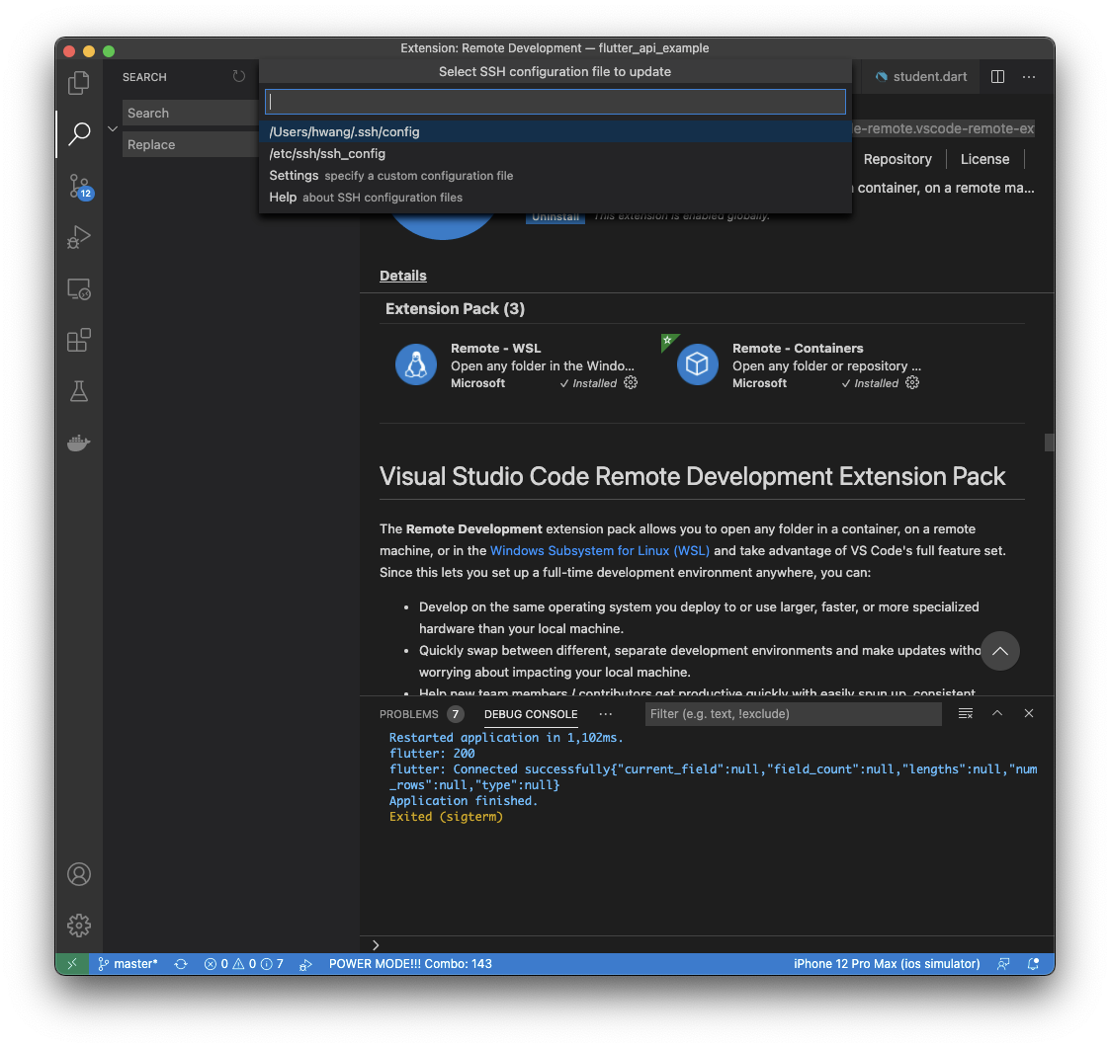Close the bottom panel
Image resolution: width=1110 pixels, height=1048 pixels.
(1029, 713)
